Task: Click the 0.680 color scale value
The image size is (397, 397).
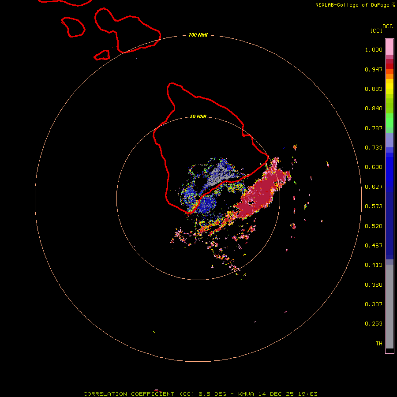Action: click(374, 167)
